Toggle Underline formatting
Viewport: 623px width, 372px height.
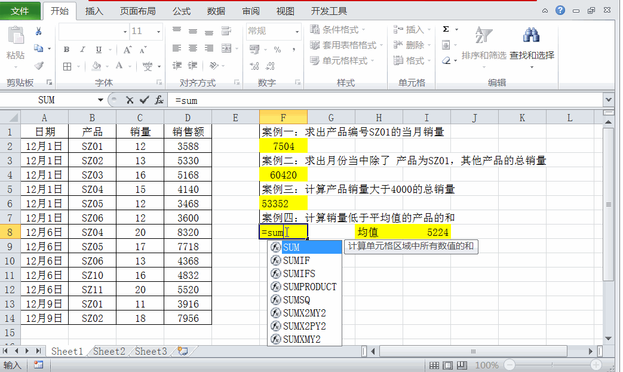tap(99, 50)
